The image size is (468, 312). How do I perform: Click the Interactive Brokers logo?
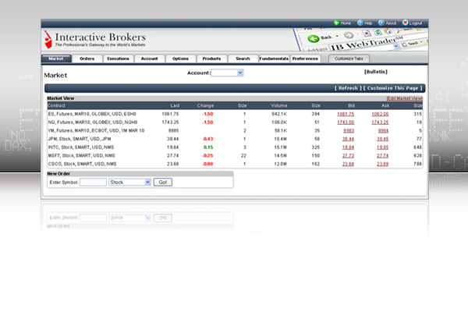point(95,40)
